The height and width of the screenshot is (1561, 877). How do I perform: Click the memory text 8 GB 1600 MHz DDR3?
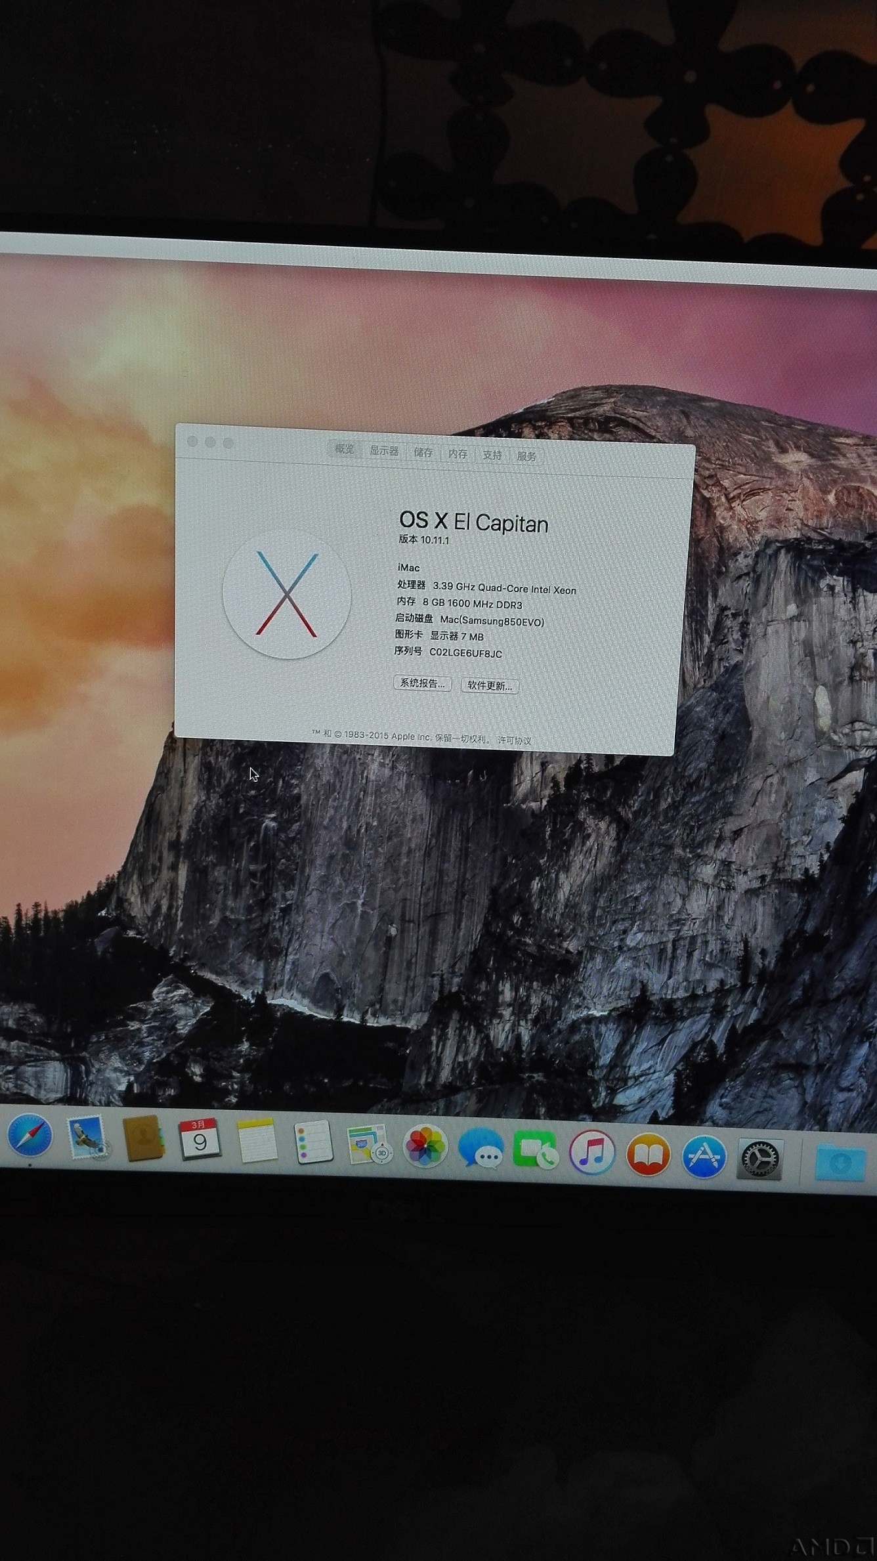click(x=472, y=603)
